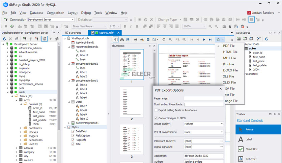Open the Comparison menu

(55, 13)
